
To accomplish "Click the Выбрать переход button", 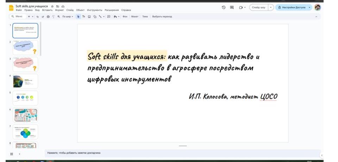I will click(162, 17).
